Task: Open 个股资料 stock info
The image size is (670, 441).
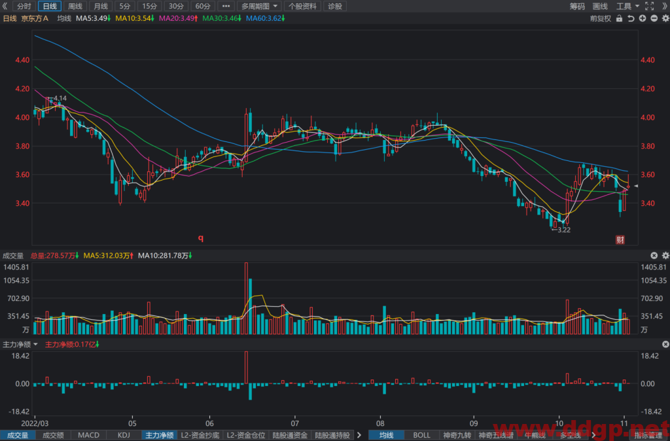Action: click(x=302, y=6)
